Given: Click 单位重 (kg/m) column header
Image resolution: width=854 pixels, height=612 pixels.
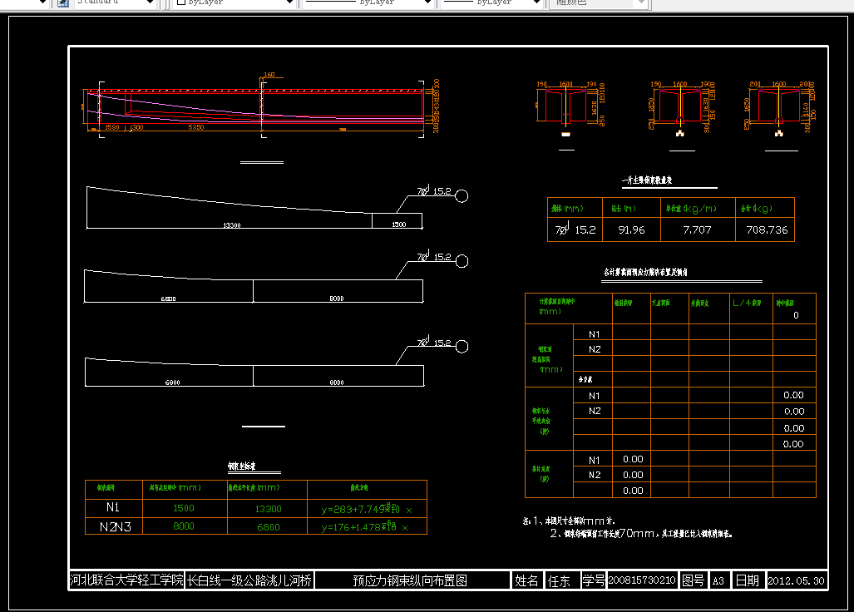Looking at the screenshot, I should click(x=691, y=209).
